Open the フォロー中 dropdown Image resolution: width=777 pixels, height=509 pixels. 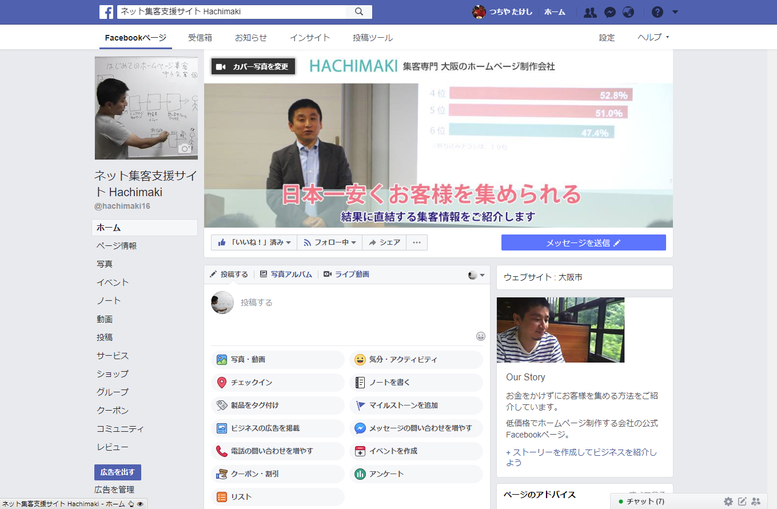[x=330, y=242]
